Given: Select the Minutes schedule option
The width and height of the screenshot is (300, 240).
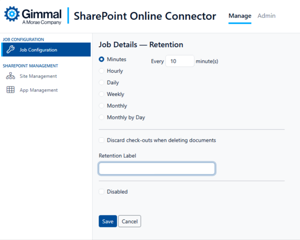Looking at the screenshot, I should pyautogui.click(x=101, y=59).
